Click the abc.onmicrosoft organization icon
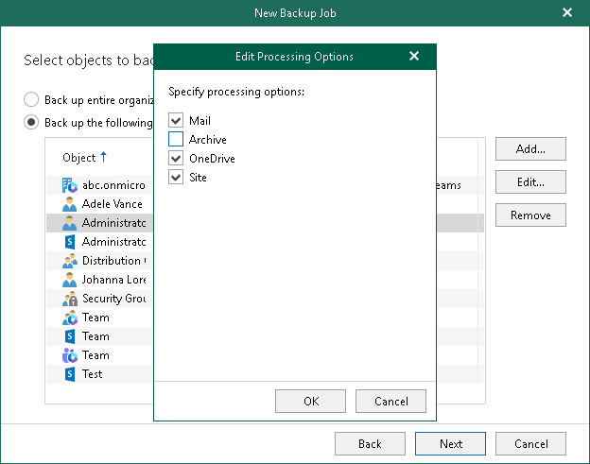This screenshot has height=464, width=590. [69, 185]
